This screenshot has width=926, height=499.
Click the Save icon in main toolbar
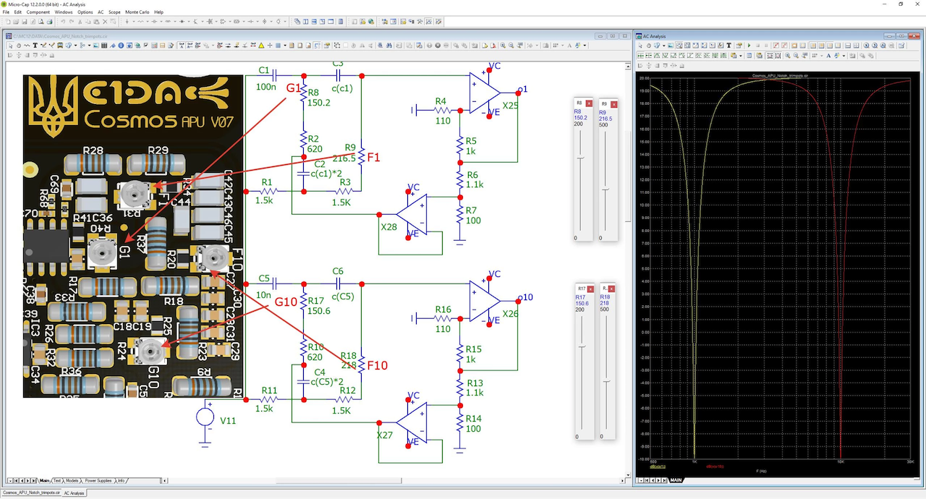click(x=25, y=22)
